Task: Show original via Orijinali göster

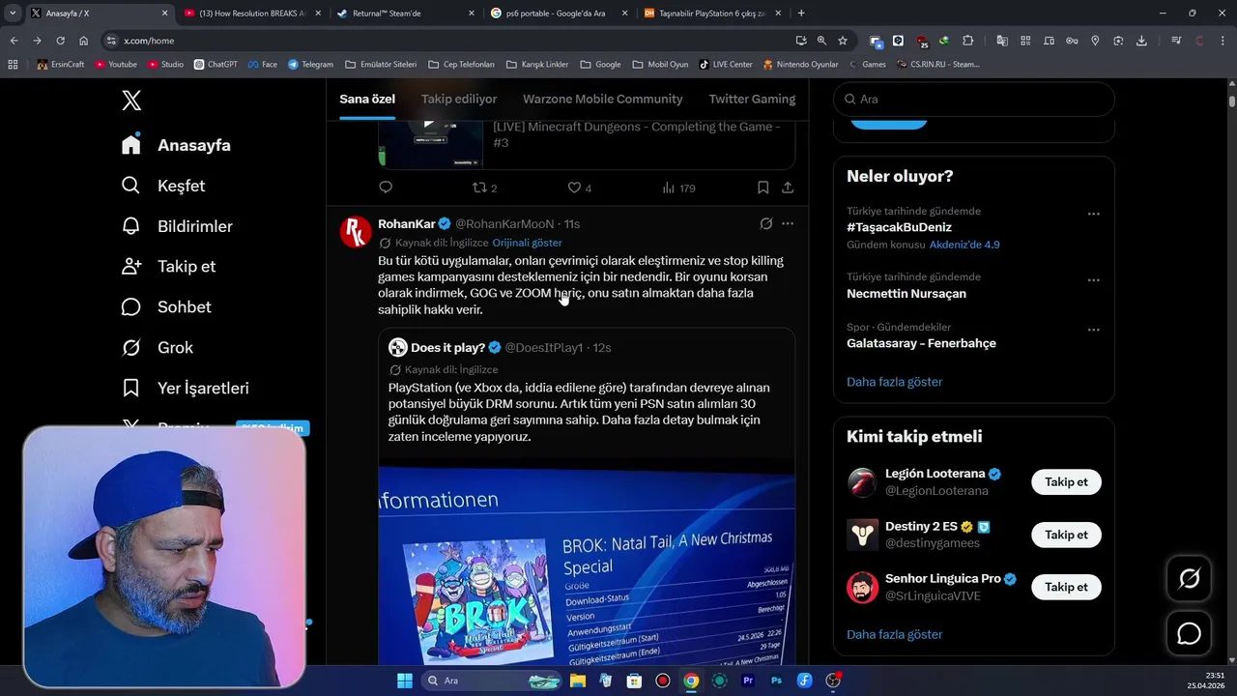Action: [x=527, y=243]
